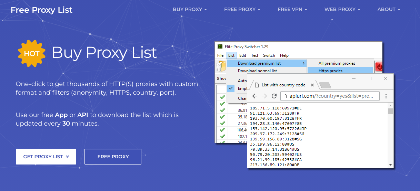The width and height of the screenshot is (420, 191).
Task: Open a new tab beside 'List with country code'
Action: (x=325, y=85)
